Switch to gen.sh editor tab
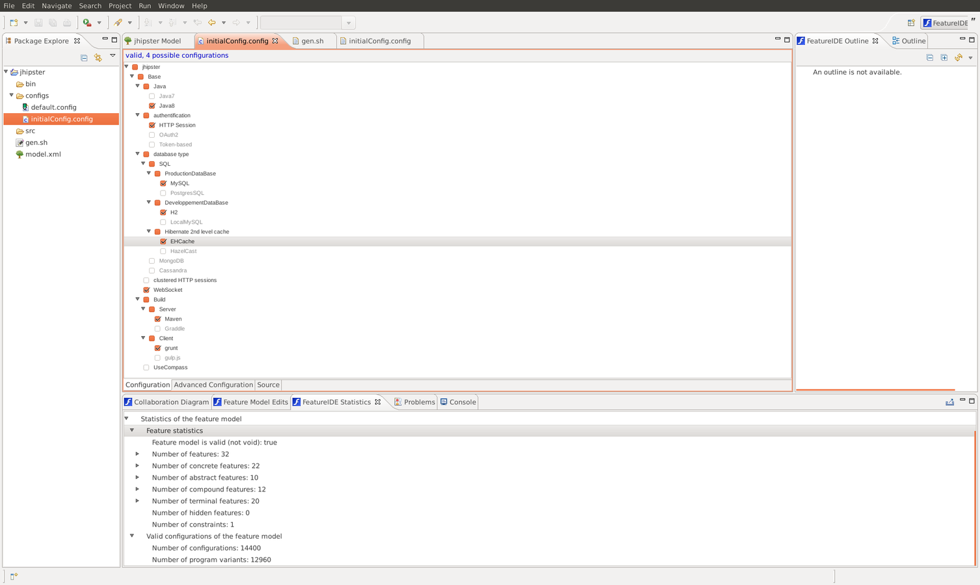 click(x=313, y=41)
